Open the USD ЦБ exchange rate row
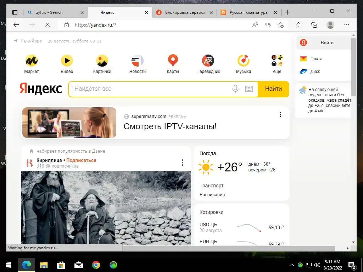Screen dimensions: 363x272 click(x=242, y=228)
